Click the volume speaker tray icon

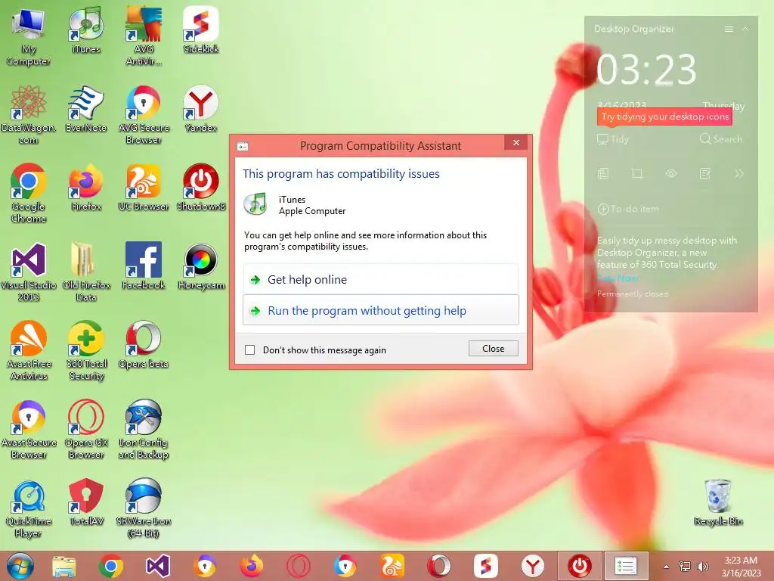pyautogui.click(x=702, y=567)
